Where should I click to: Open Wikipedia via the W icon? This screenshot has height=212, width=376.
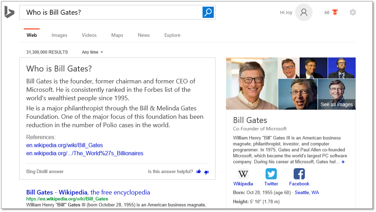(x=243, y=173)
